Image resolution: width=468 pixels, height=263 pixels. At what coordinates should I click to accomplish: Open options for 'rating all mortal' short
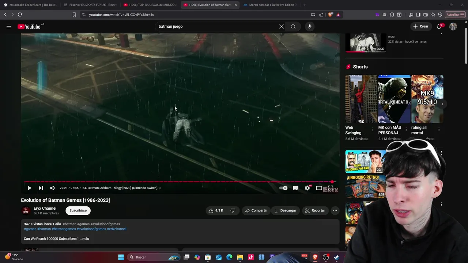(439, 129)
